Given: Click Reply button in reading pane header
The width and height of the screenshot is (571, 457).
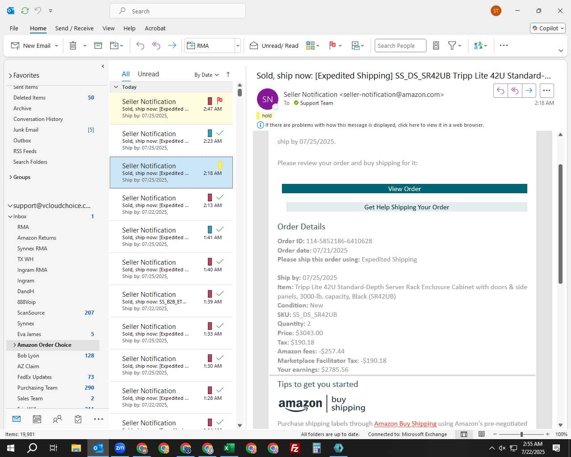Looking at the screenshot, I should (501, 91).
